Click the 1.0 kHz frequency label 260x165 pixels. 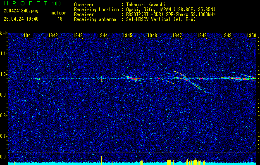pyautogui.click(x=3, y=74)
